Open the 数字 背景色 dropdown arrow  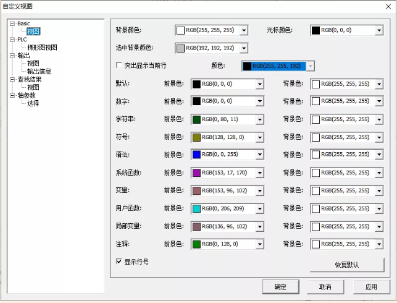(378, 101)
